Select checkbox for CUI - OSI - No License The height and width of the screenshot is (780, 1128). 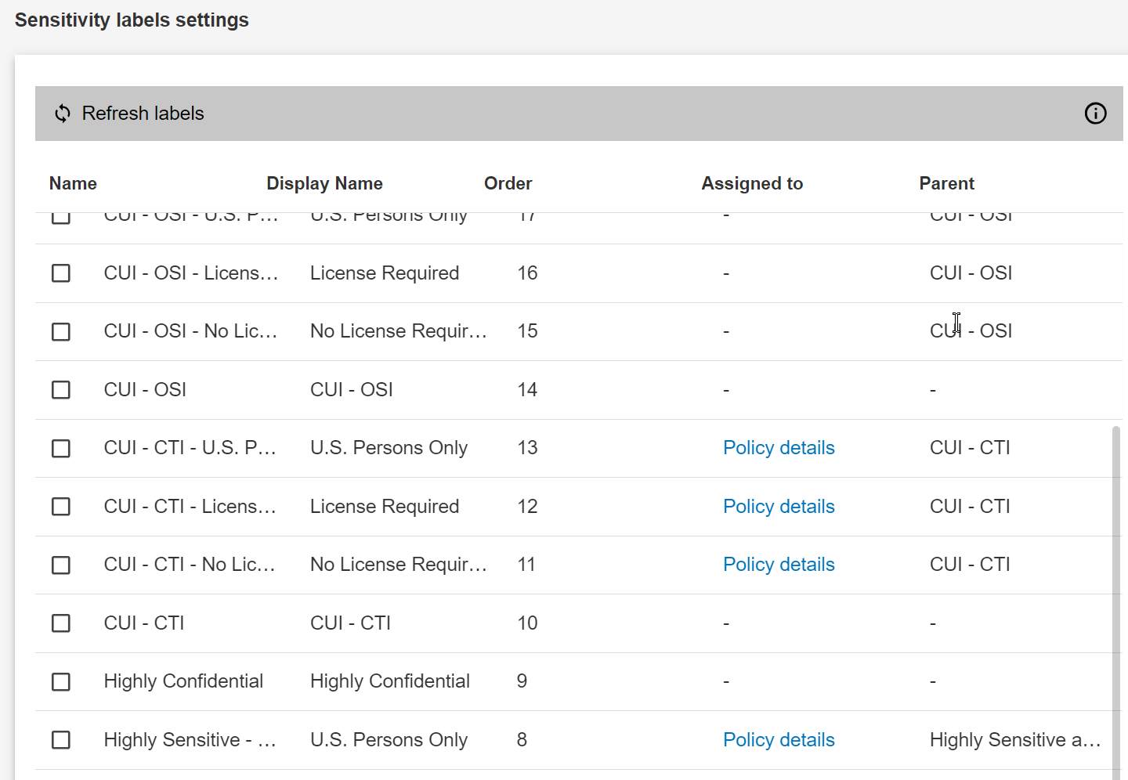click(x=61, y=331)
